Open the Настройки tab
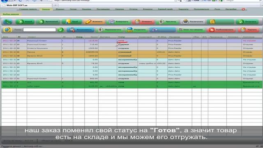 231,9
